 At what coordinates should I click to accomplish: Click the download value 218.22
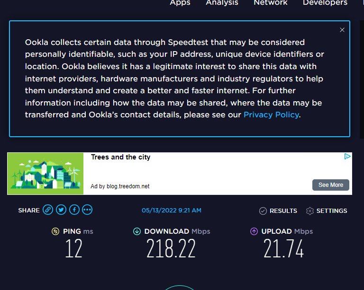coord(171,248)
